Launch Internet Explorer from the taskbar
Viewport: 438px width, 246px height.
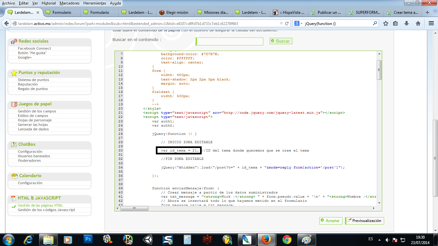click(29, 240)
